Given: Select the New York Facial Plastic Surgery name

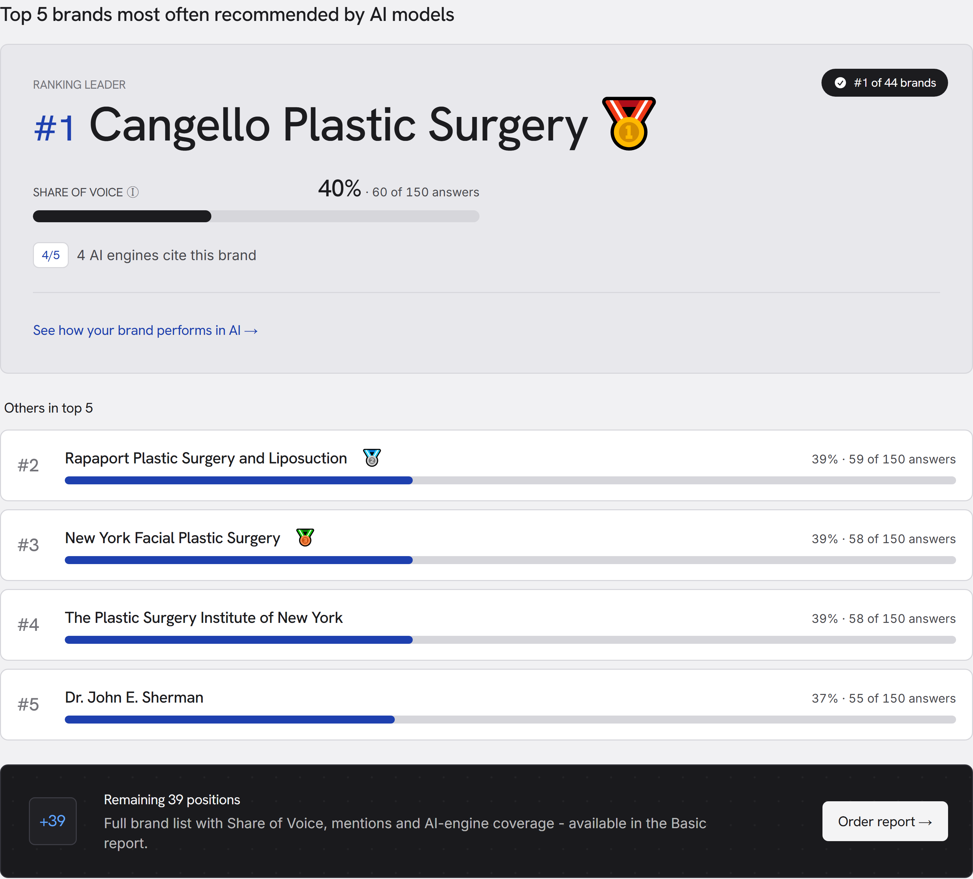Looking at the screenshot, I should coord(172,538).
